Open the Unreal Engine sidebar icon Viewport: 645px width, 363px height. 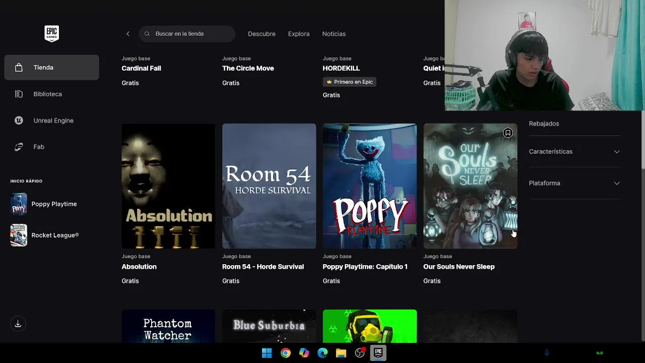tap(19, 120)
